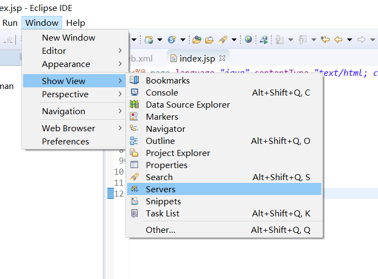Click the Project Explorer folder icon

coord(134,153)
